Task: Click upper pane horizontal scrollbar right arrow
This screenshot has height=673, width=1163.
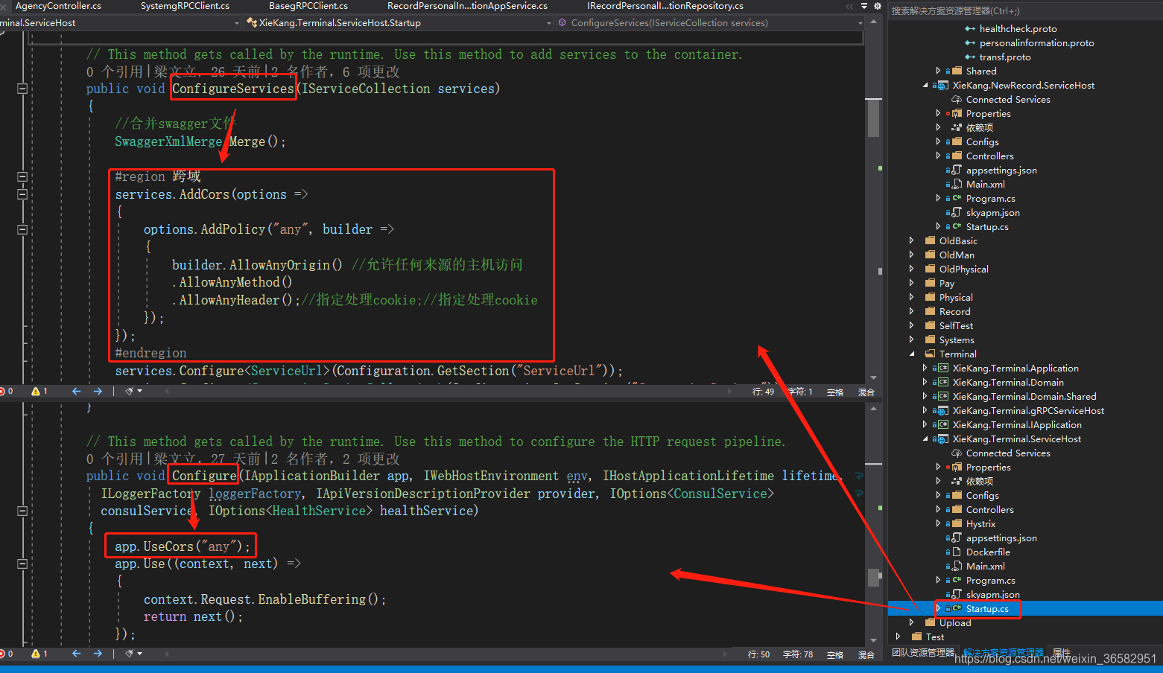Action: coord(729,391)
